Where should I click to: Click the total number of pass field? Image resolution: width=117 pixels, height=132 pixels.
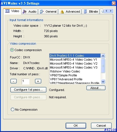pos(25,81)
